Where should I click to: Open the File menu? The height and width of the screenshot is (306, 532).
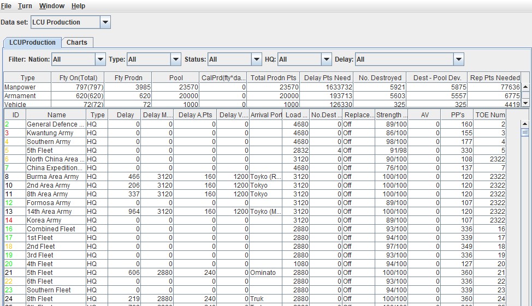tap(6, 6)
